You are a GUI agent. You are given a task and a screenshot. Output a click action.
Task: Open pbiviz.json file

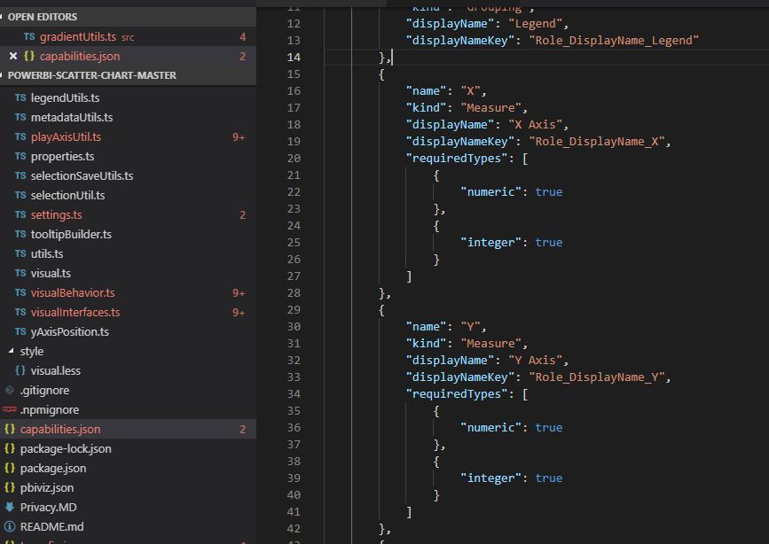[128, 487]
